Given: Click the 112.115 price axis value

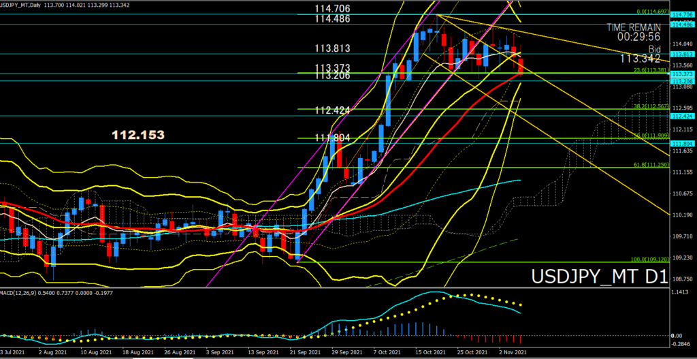Looking at the screenshot, I should pyautogui.click(x=681, y=129).
